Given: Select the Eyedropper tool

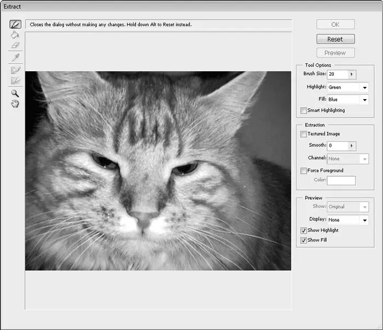Looking at the screenshot, I should tap(15, 57).
